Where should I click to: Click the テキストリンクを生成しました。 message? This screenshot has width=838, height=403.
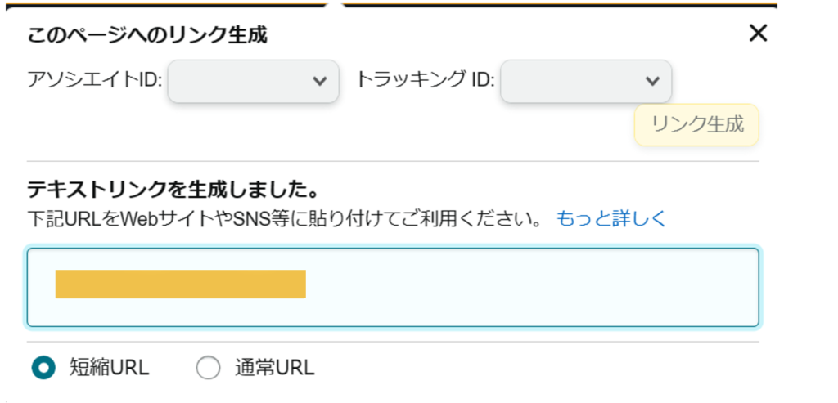[173, 189]
